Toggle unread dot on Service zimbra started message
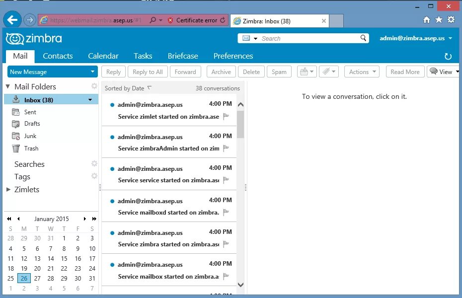The image size is (462, 298). [x=112, y=233]
